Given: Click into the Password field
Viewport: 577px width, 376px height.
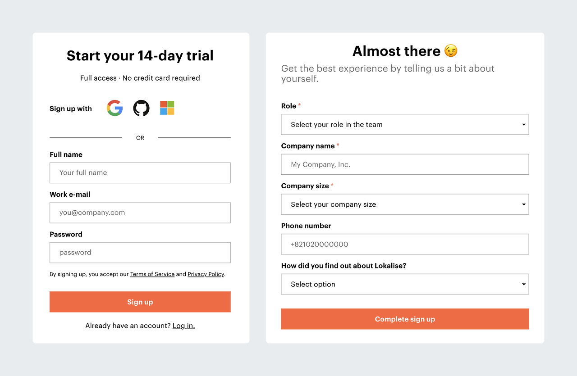Looking at the screenshot, I should click(140, 253).
